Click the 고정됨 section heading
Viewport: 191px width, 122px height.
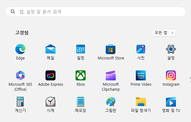[22, 33]
